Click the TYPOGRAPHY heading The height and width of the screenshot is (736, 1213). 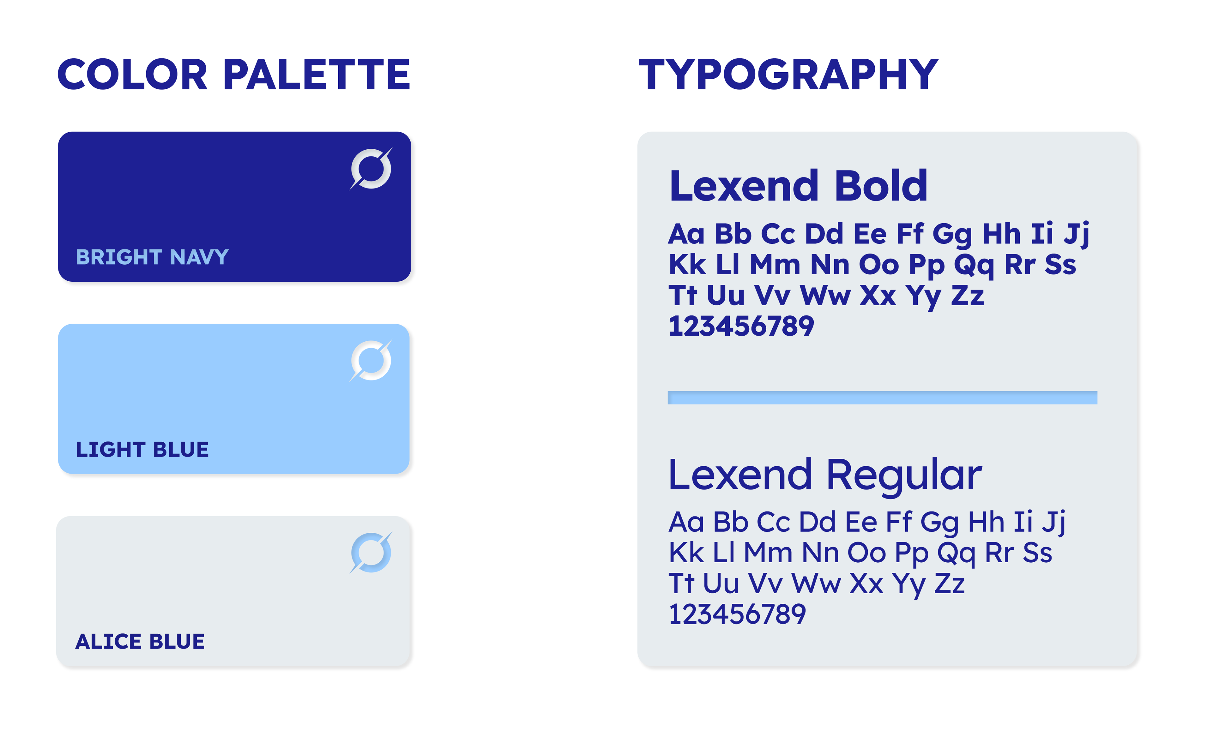pyautogui.click(x=789, y=74)
